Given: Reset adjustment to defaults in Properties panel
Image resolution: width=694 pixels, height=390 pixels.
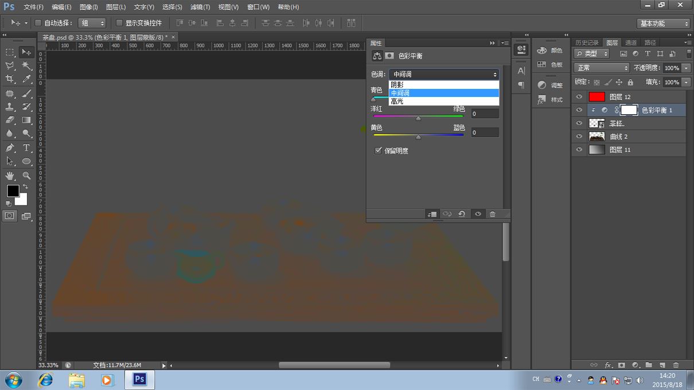Looking at the screenshot, I should click(x=462, y=214).
